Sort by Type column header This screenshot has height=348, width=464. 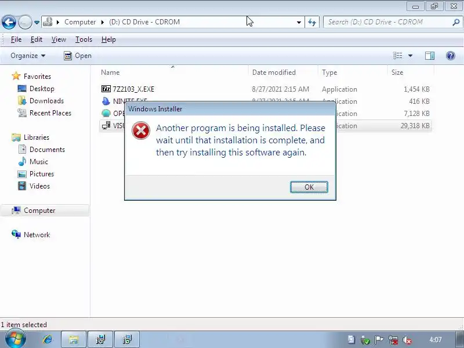pyautogui.click(x=329, y=72)
